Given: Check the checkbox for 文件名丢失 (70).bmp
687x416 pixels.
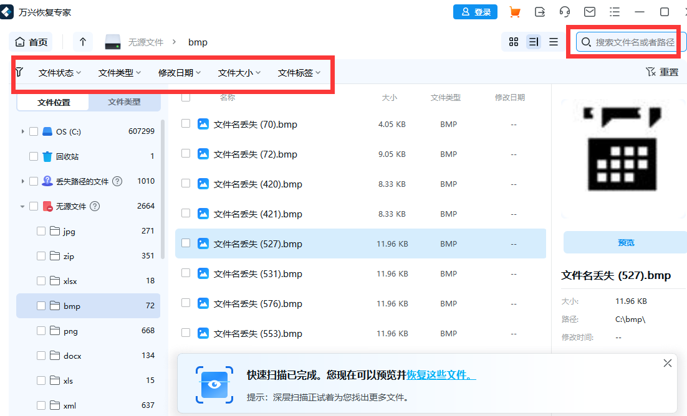Looking at the screenshot, I should pyautogui.click(x=185, y=124).
